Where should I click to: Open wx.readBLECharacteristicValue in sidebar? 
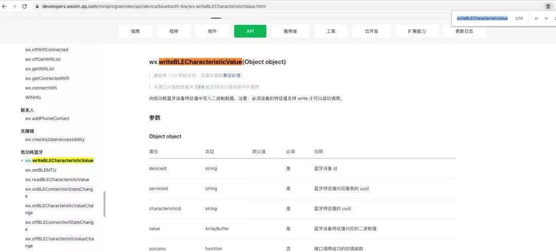point(57,179)
